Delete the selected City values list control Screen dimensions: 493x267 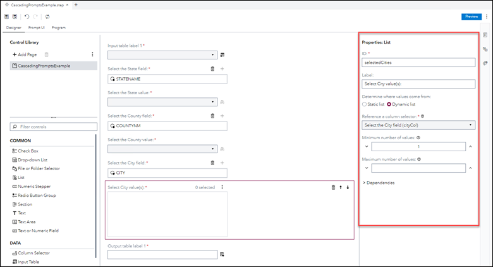click(x=332, y=187)
